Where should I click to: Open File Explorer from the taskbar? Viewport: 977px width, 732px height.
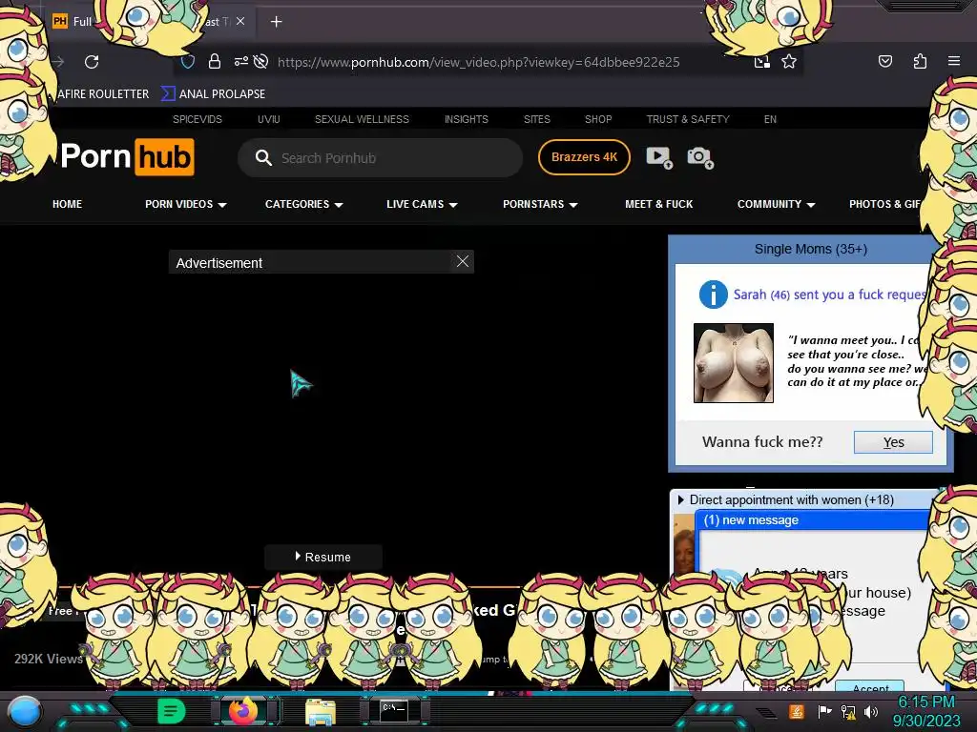pos(321,712)
